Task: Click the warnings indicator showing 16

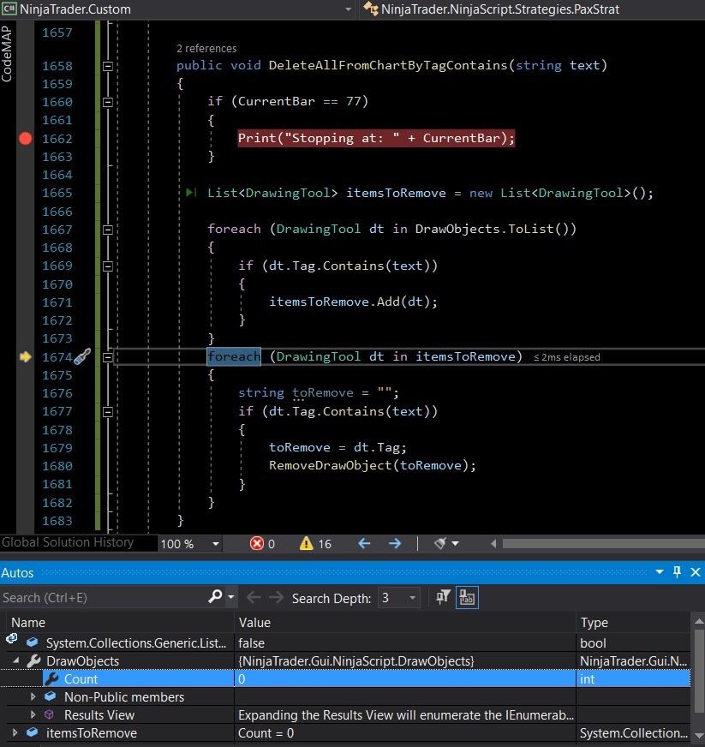Action: 307,543
